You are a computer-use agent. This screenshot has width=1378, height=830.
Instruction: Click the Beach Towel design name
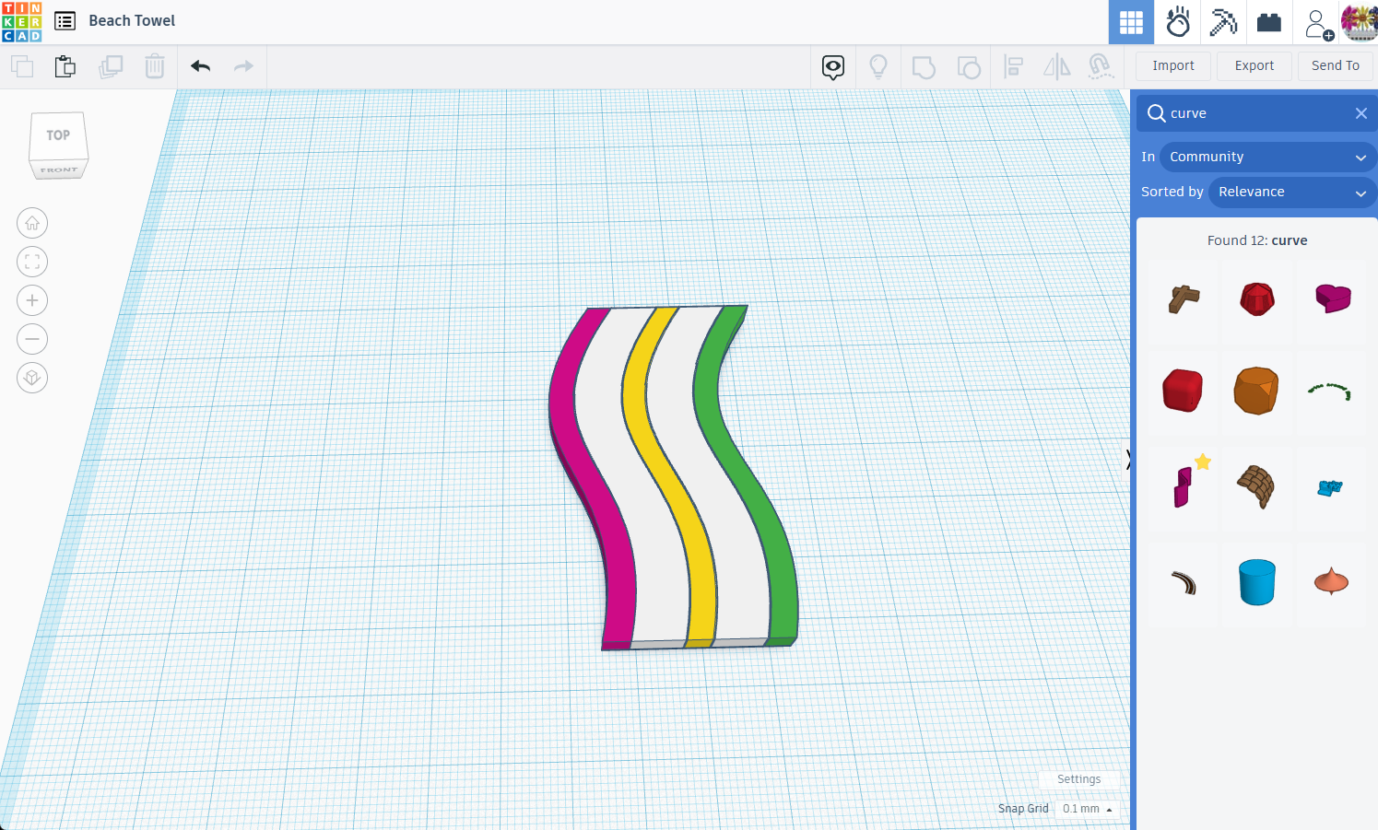click(x=132, y=20)
